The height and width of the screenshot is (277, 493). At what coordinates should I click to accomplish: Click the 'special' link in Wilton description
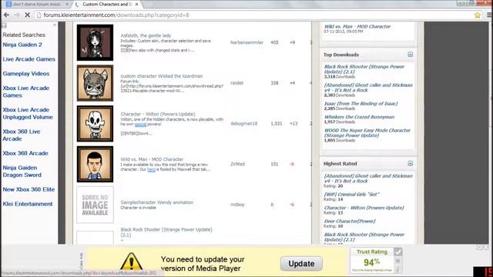pyautogui.click(x=140, y=125)
